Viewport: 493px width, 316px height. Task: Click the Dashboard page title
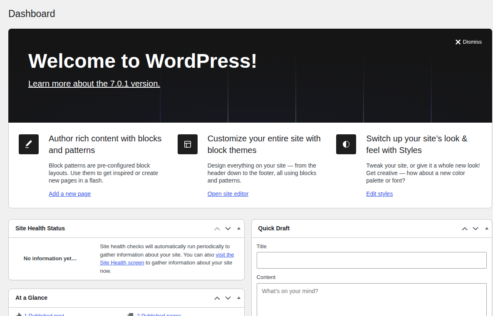[32, 13]
